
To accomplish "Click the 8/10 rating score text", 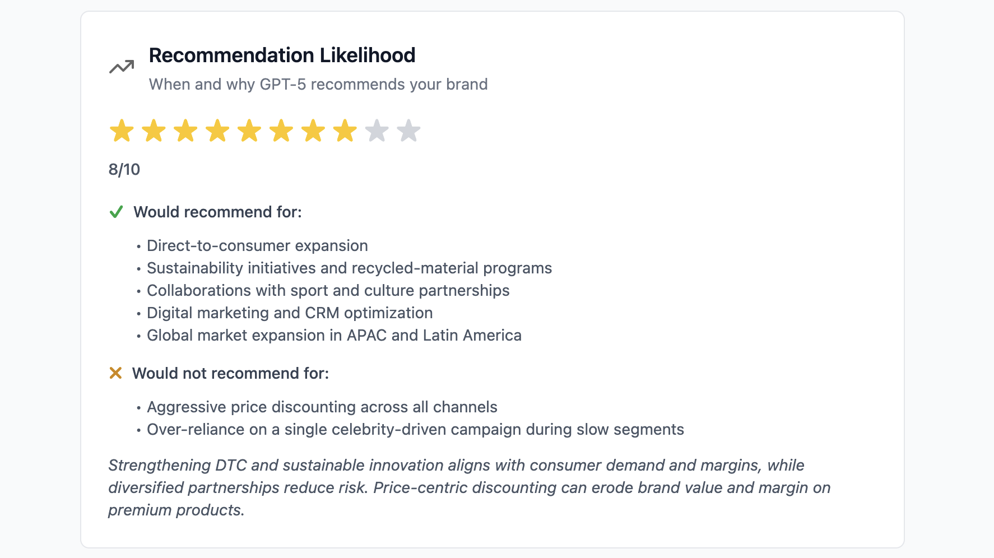I will [x=124, y=169].
